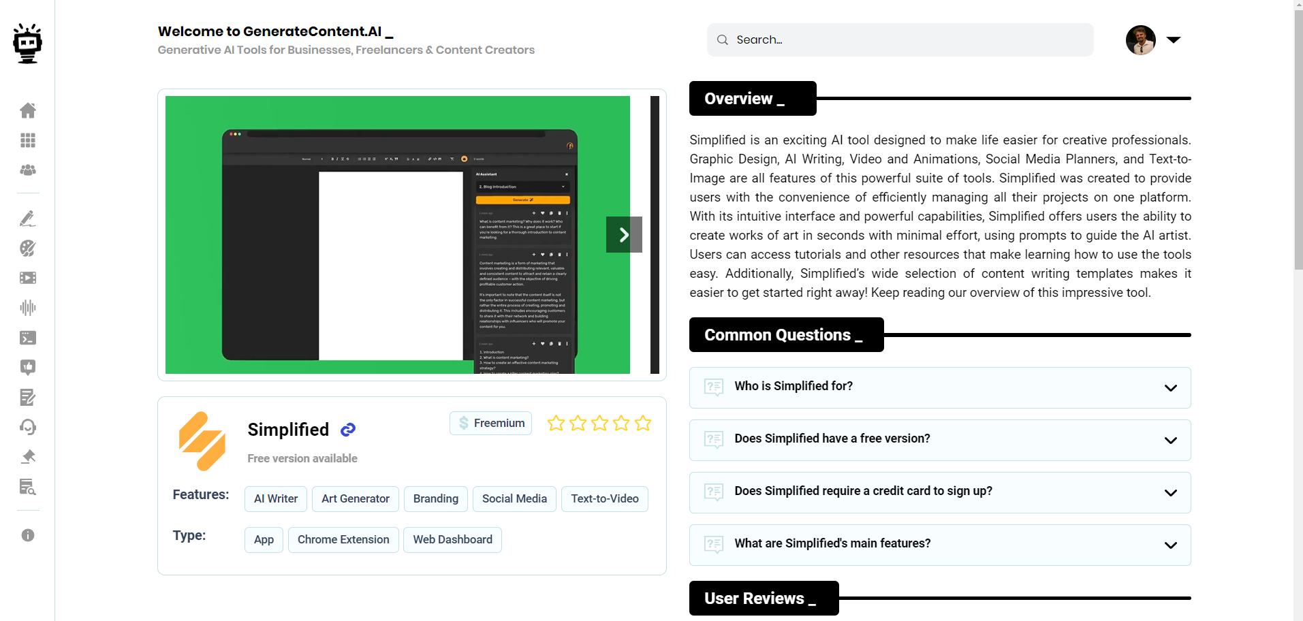The height and width of the screenshot is (621, 1303).
Task: Rate Simplified two stars
Action: click(x=578, y=424)
